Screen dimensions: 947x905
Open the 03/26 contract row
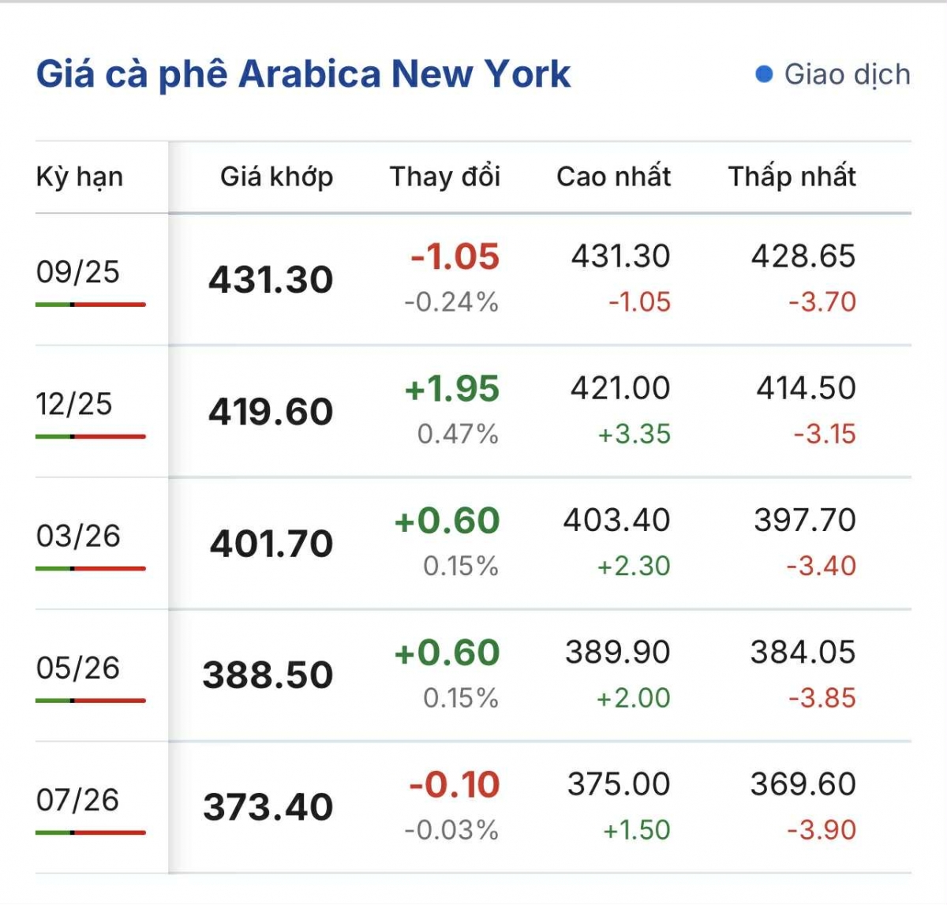coord(473,543)
